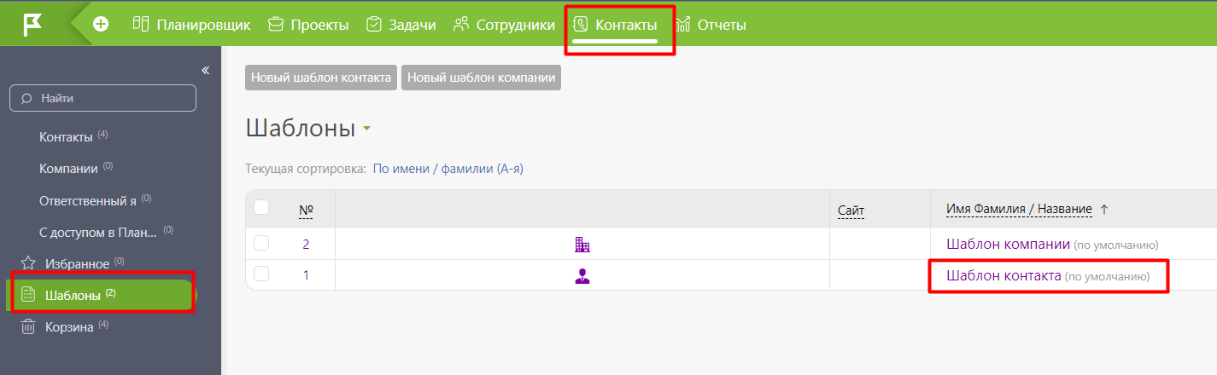The width and height of the screenshot is (1217, 375).
Task: Click the plus create-new icon
Action: tap(101, 25)
